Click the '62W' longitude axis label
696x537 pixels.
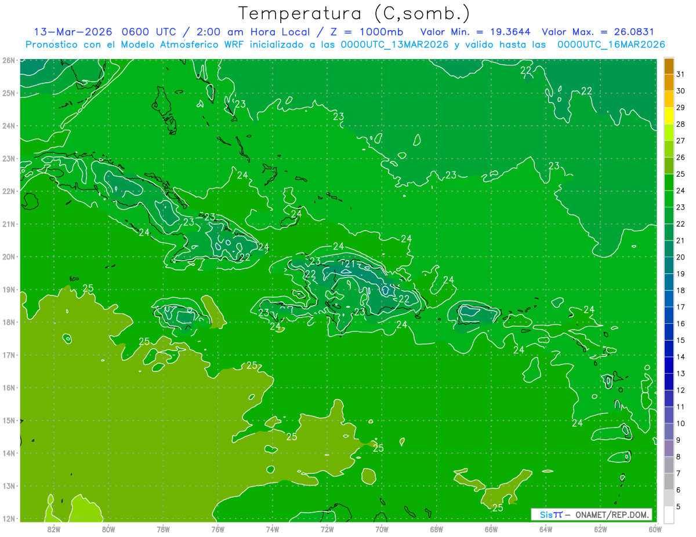pyautogui.click(x=600, y=529)
